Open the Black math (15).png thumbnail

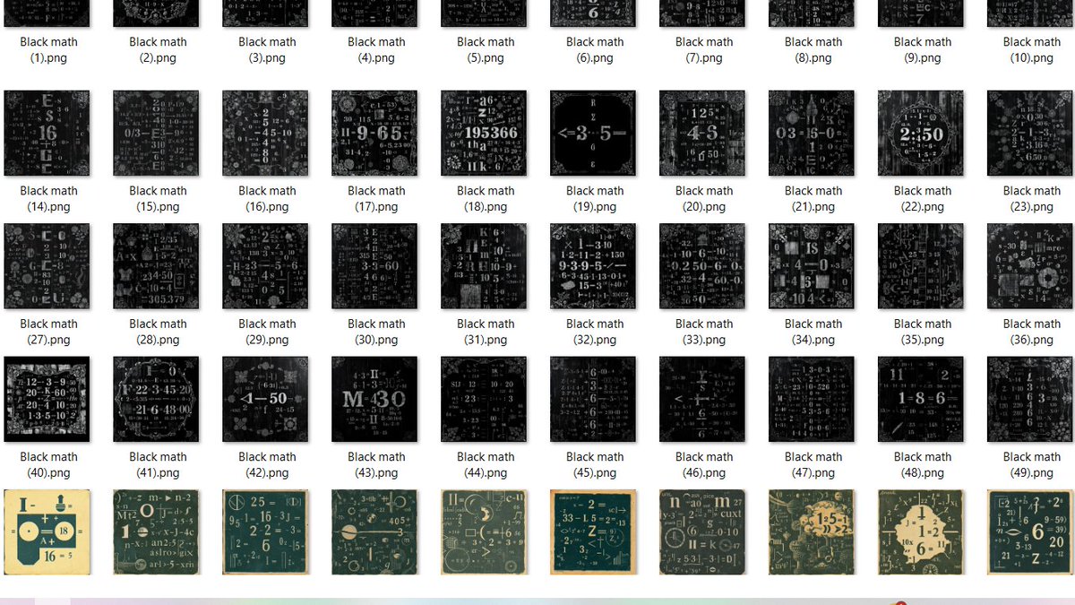pos(157,133)
